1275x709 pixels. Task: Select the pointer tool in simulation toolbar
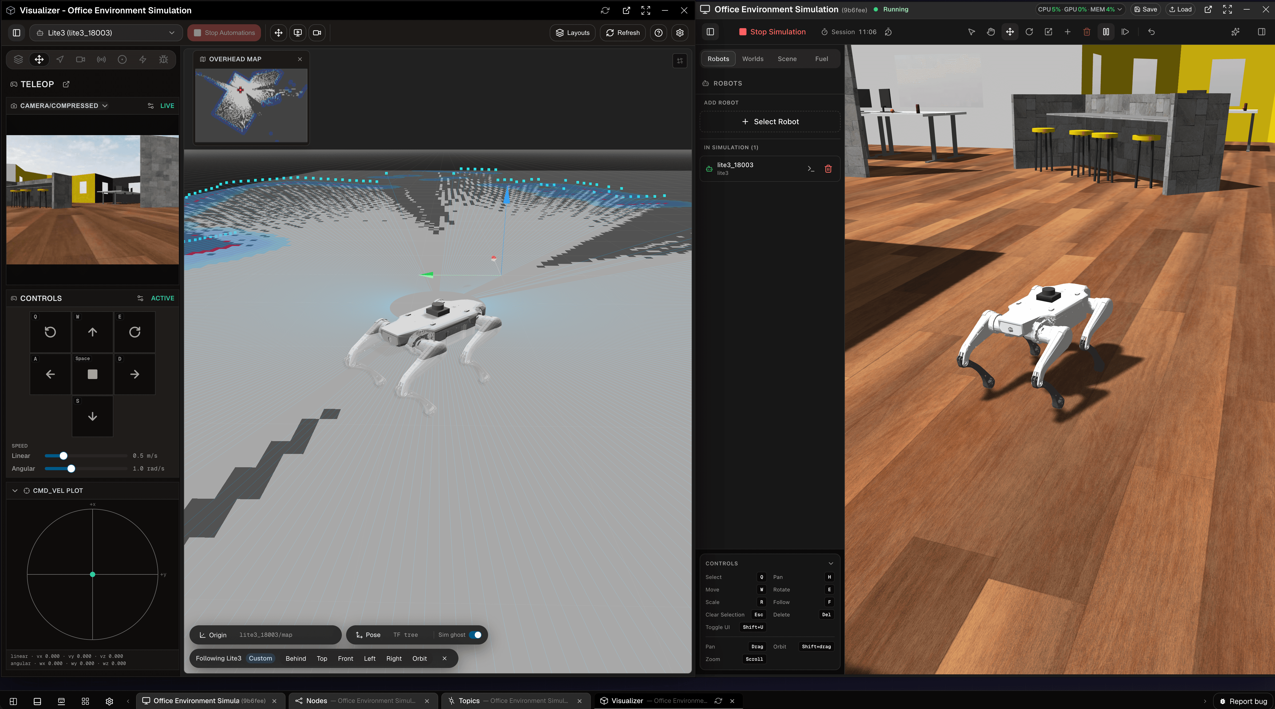pyautogui.click(x=972, y=32)
